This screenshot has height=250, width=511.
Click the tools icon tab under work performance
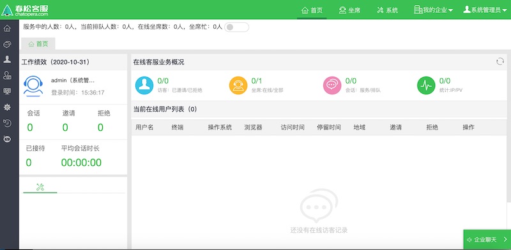pos(40,187)
